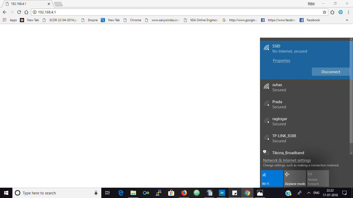Open the SCOR 22-04-2014 bookmark

pyautogui.click(x=60, y=20)
